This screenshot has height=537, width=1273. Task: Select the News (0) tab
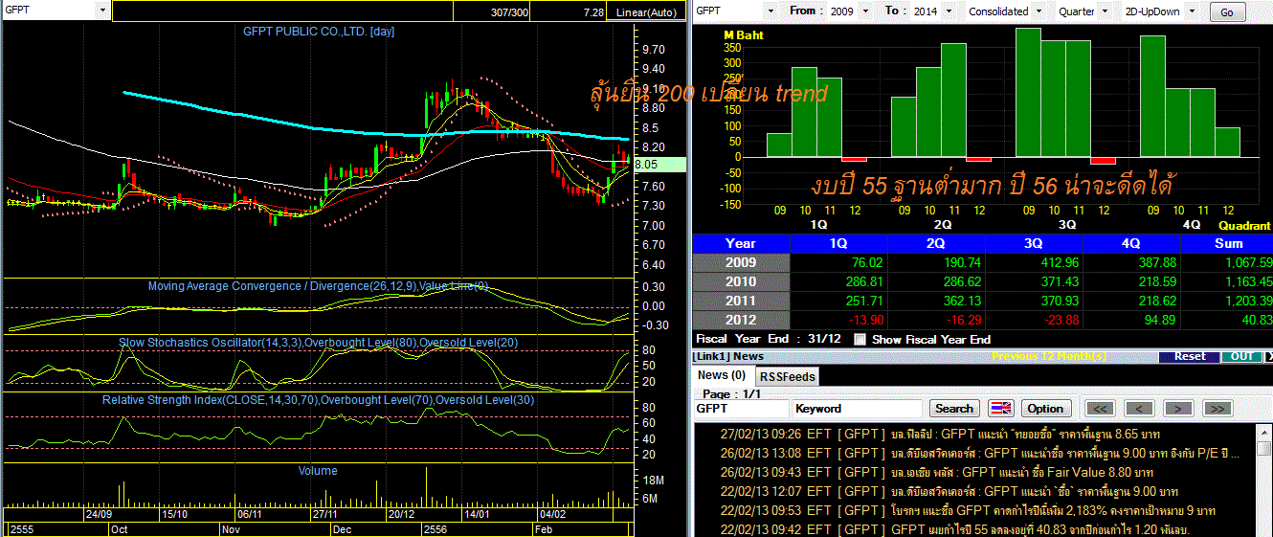pos(722,375)
